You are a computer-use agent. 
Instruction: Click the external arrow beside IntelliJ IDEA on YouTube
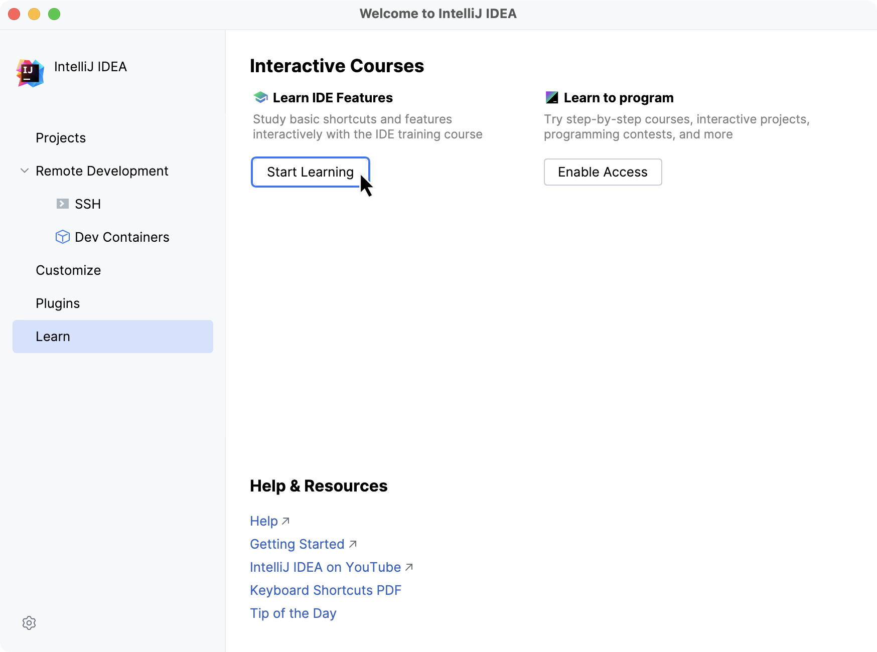click(x=409, y=567)
